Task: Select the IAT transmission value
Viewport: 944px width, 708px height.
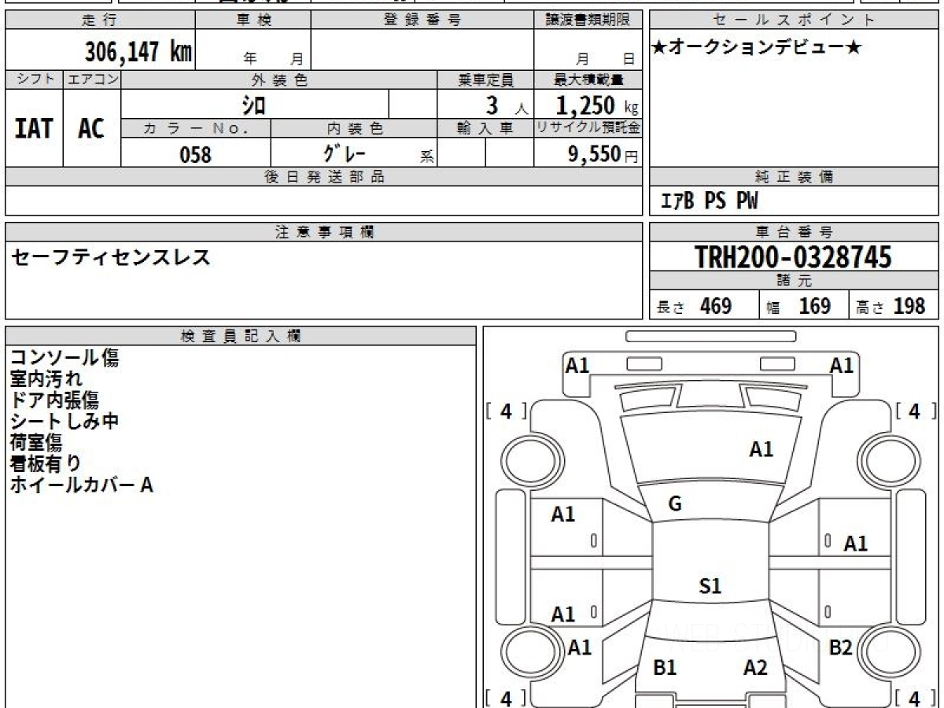Action: (34, 128)
